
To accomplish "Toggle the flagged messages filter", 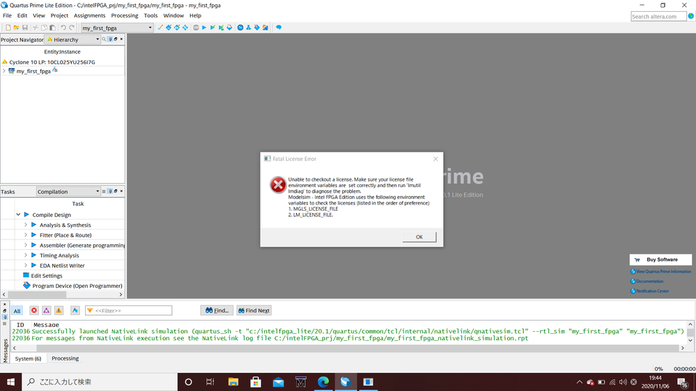I will point(75,310).
